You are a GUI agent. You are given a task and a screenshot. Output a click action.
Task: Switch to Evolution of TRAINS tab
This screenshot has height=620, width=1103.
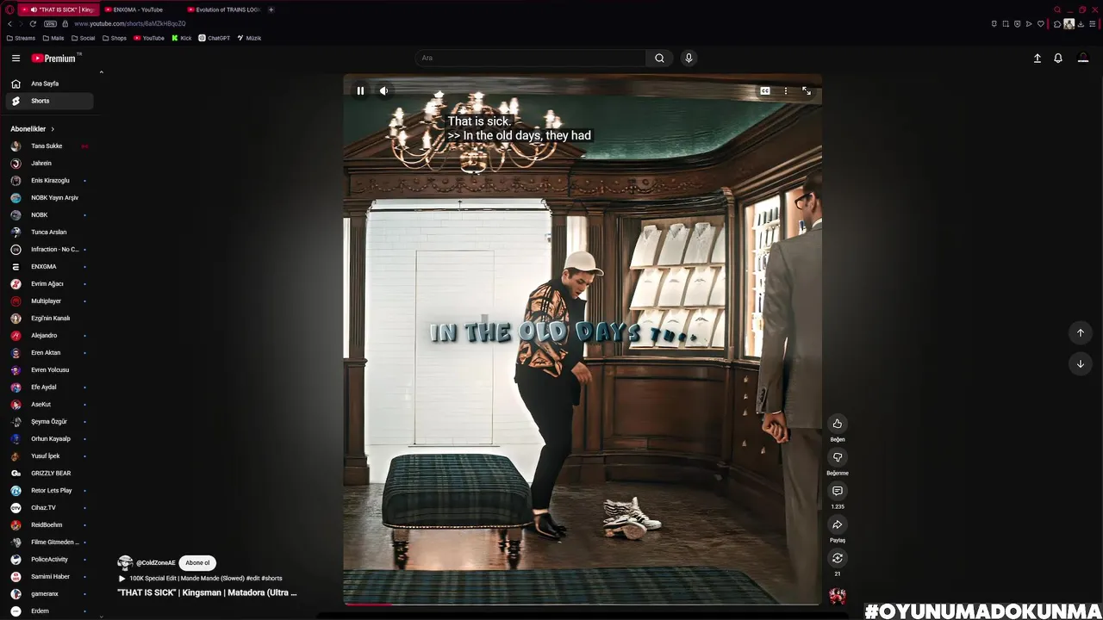pyautogui.click(x=223, y=9)
